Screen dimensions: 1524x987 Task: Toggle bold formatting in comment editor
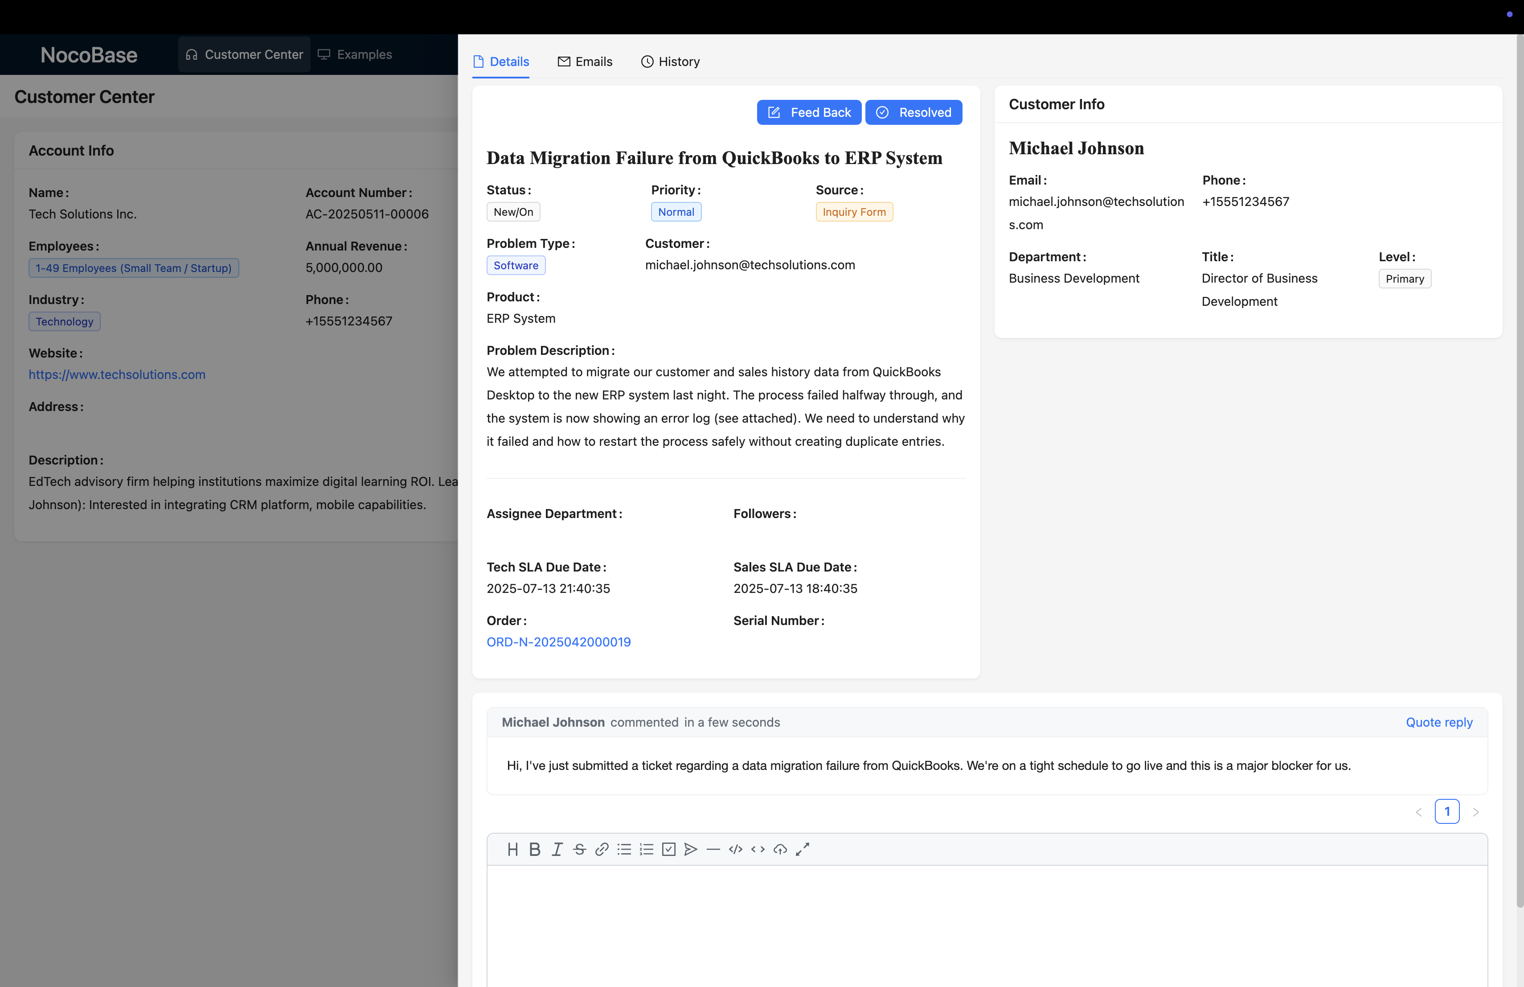[535, 849]
